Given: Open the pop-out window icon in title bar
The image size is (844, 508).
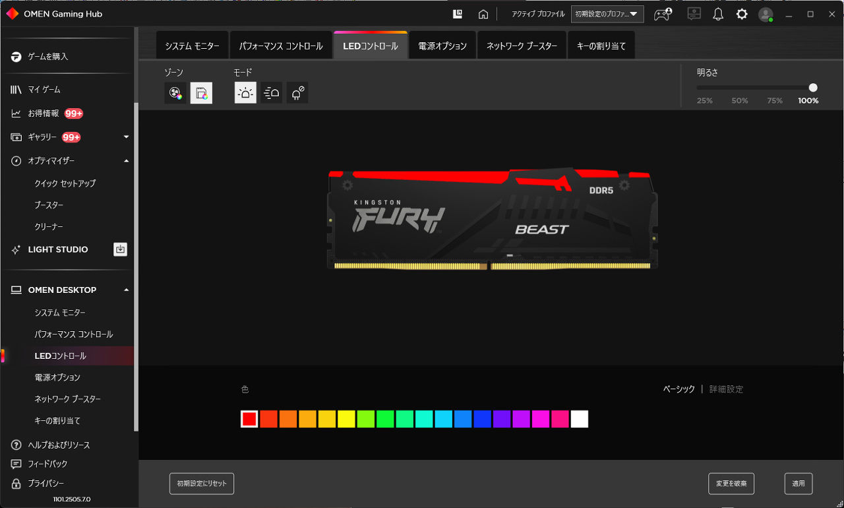Looking at the screenshot, I should click(x=458, y=14).
